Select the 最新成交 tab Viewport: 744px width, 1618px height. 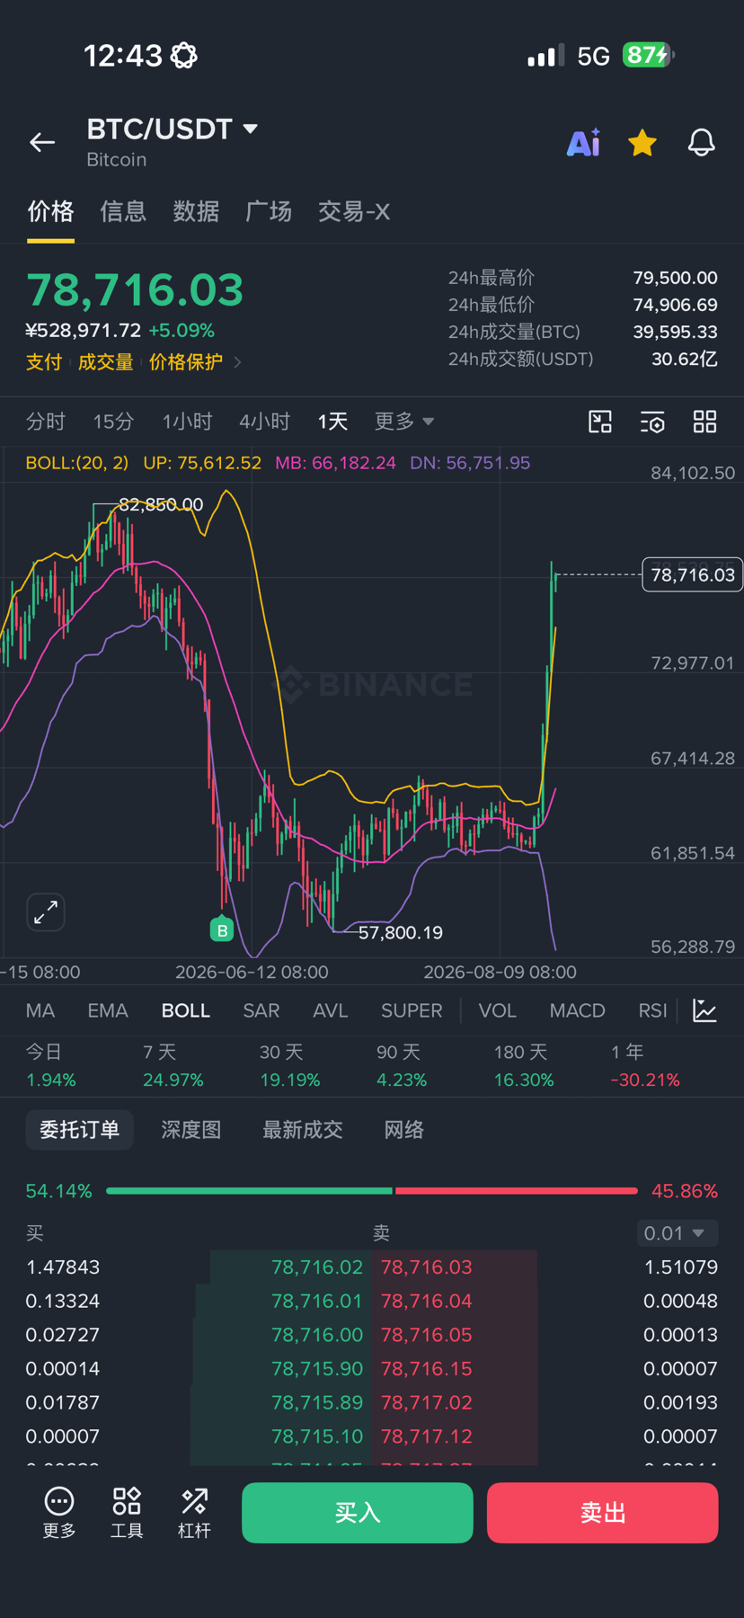[303, 1130]
